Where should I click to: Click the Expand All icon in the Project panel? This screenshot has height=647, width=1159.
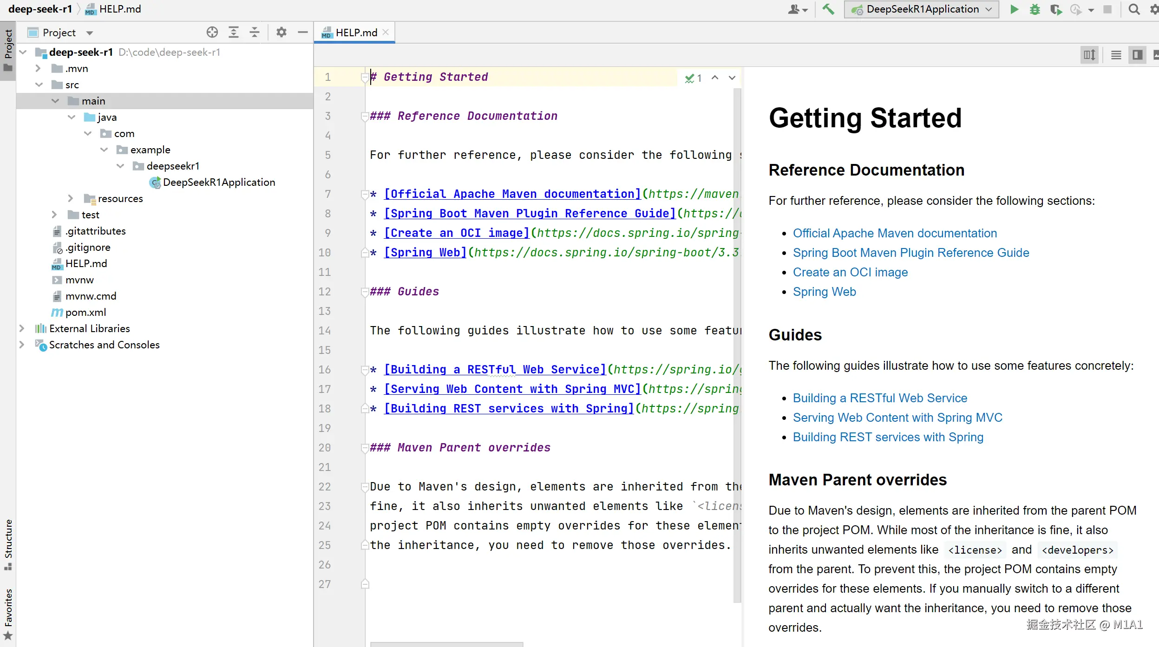[234, 32]
